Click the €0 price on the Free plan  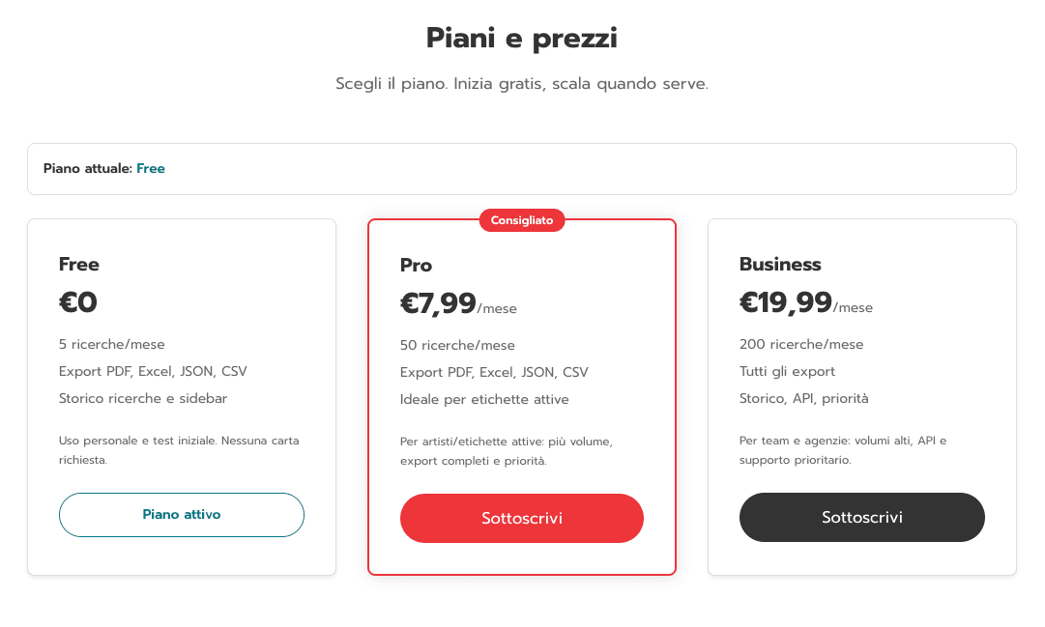(x=78, y=302)
